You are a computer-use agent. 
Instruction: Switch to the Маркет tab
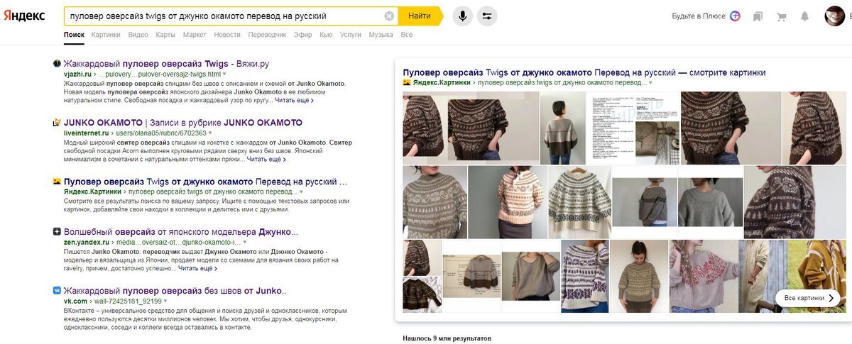(x=195, y=34)
